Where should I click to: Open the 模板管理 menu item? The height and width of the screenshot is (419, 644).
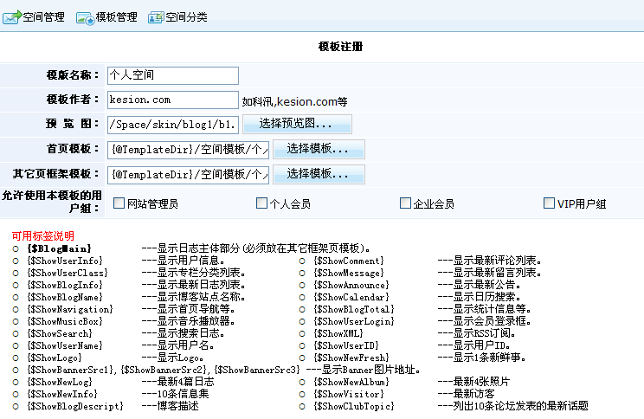[x=116, y=17]
